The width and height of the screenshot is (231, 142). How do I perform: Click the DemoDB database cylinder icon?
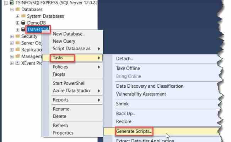tap(23, 22)
